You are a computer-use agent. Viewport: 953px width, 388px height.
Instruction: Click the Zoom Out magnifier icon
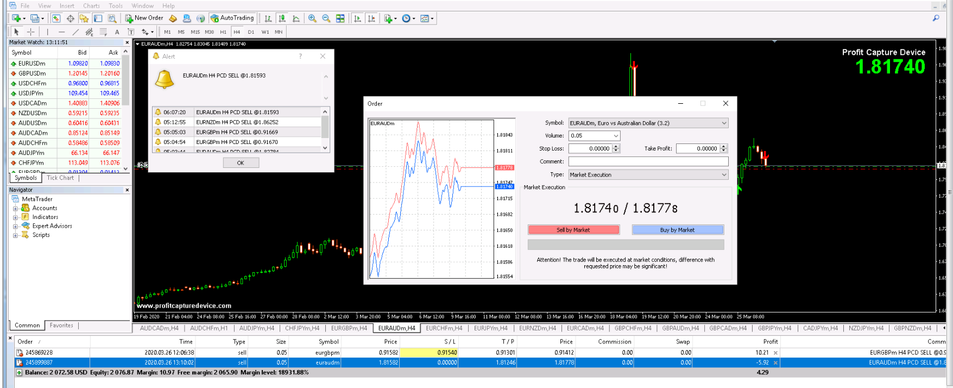(326, 18)
